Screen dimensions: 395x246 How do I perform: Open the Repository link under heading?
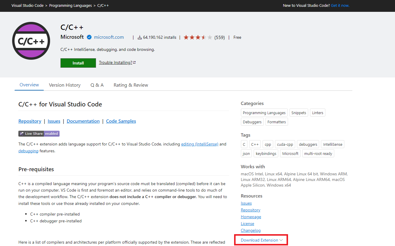coord(30,121)
